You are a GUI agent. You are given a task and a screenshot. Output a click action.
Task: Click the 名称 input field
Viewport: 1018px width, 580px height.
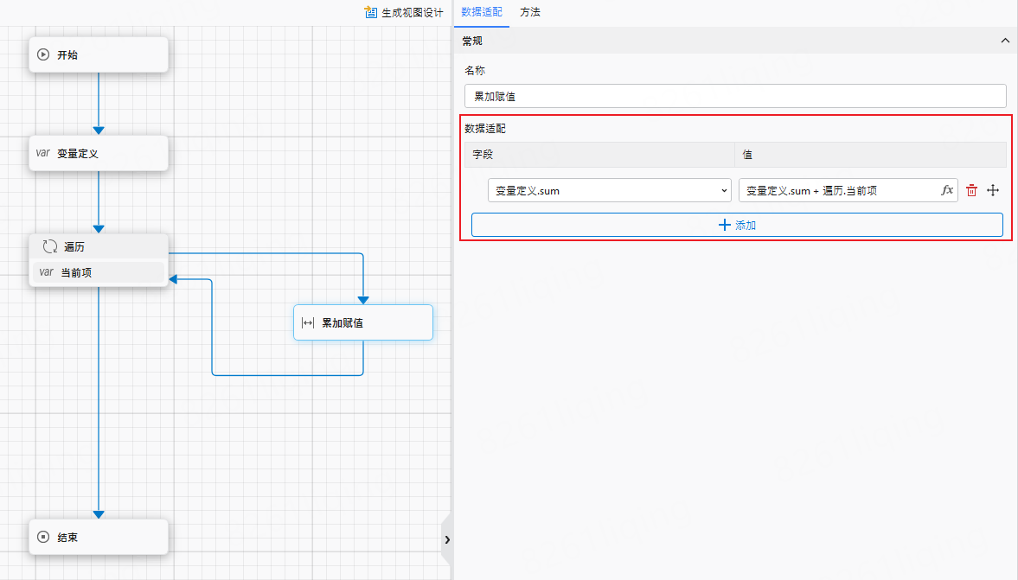click(735, 96)
